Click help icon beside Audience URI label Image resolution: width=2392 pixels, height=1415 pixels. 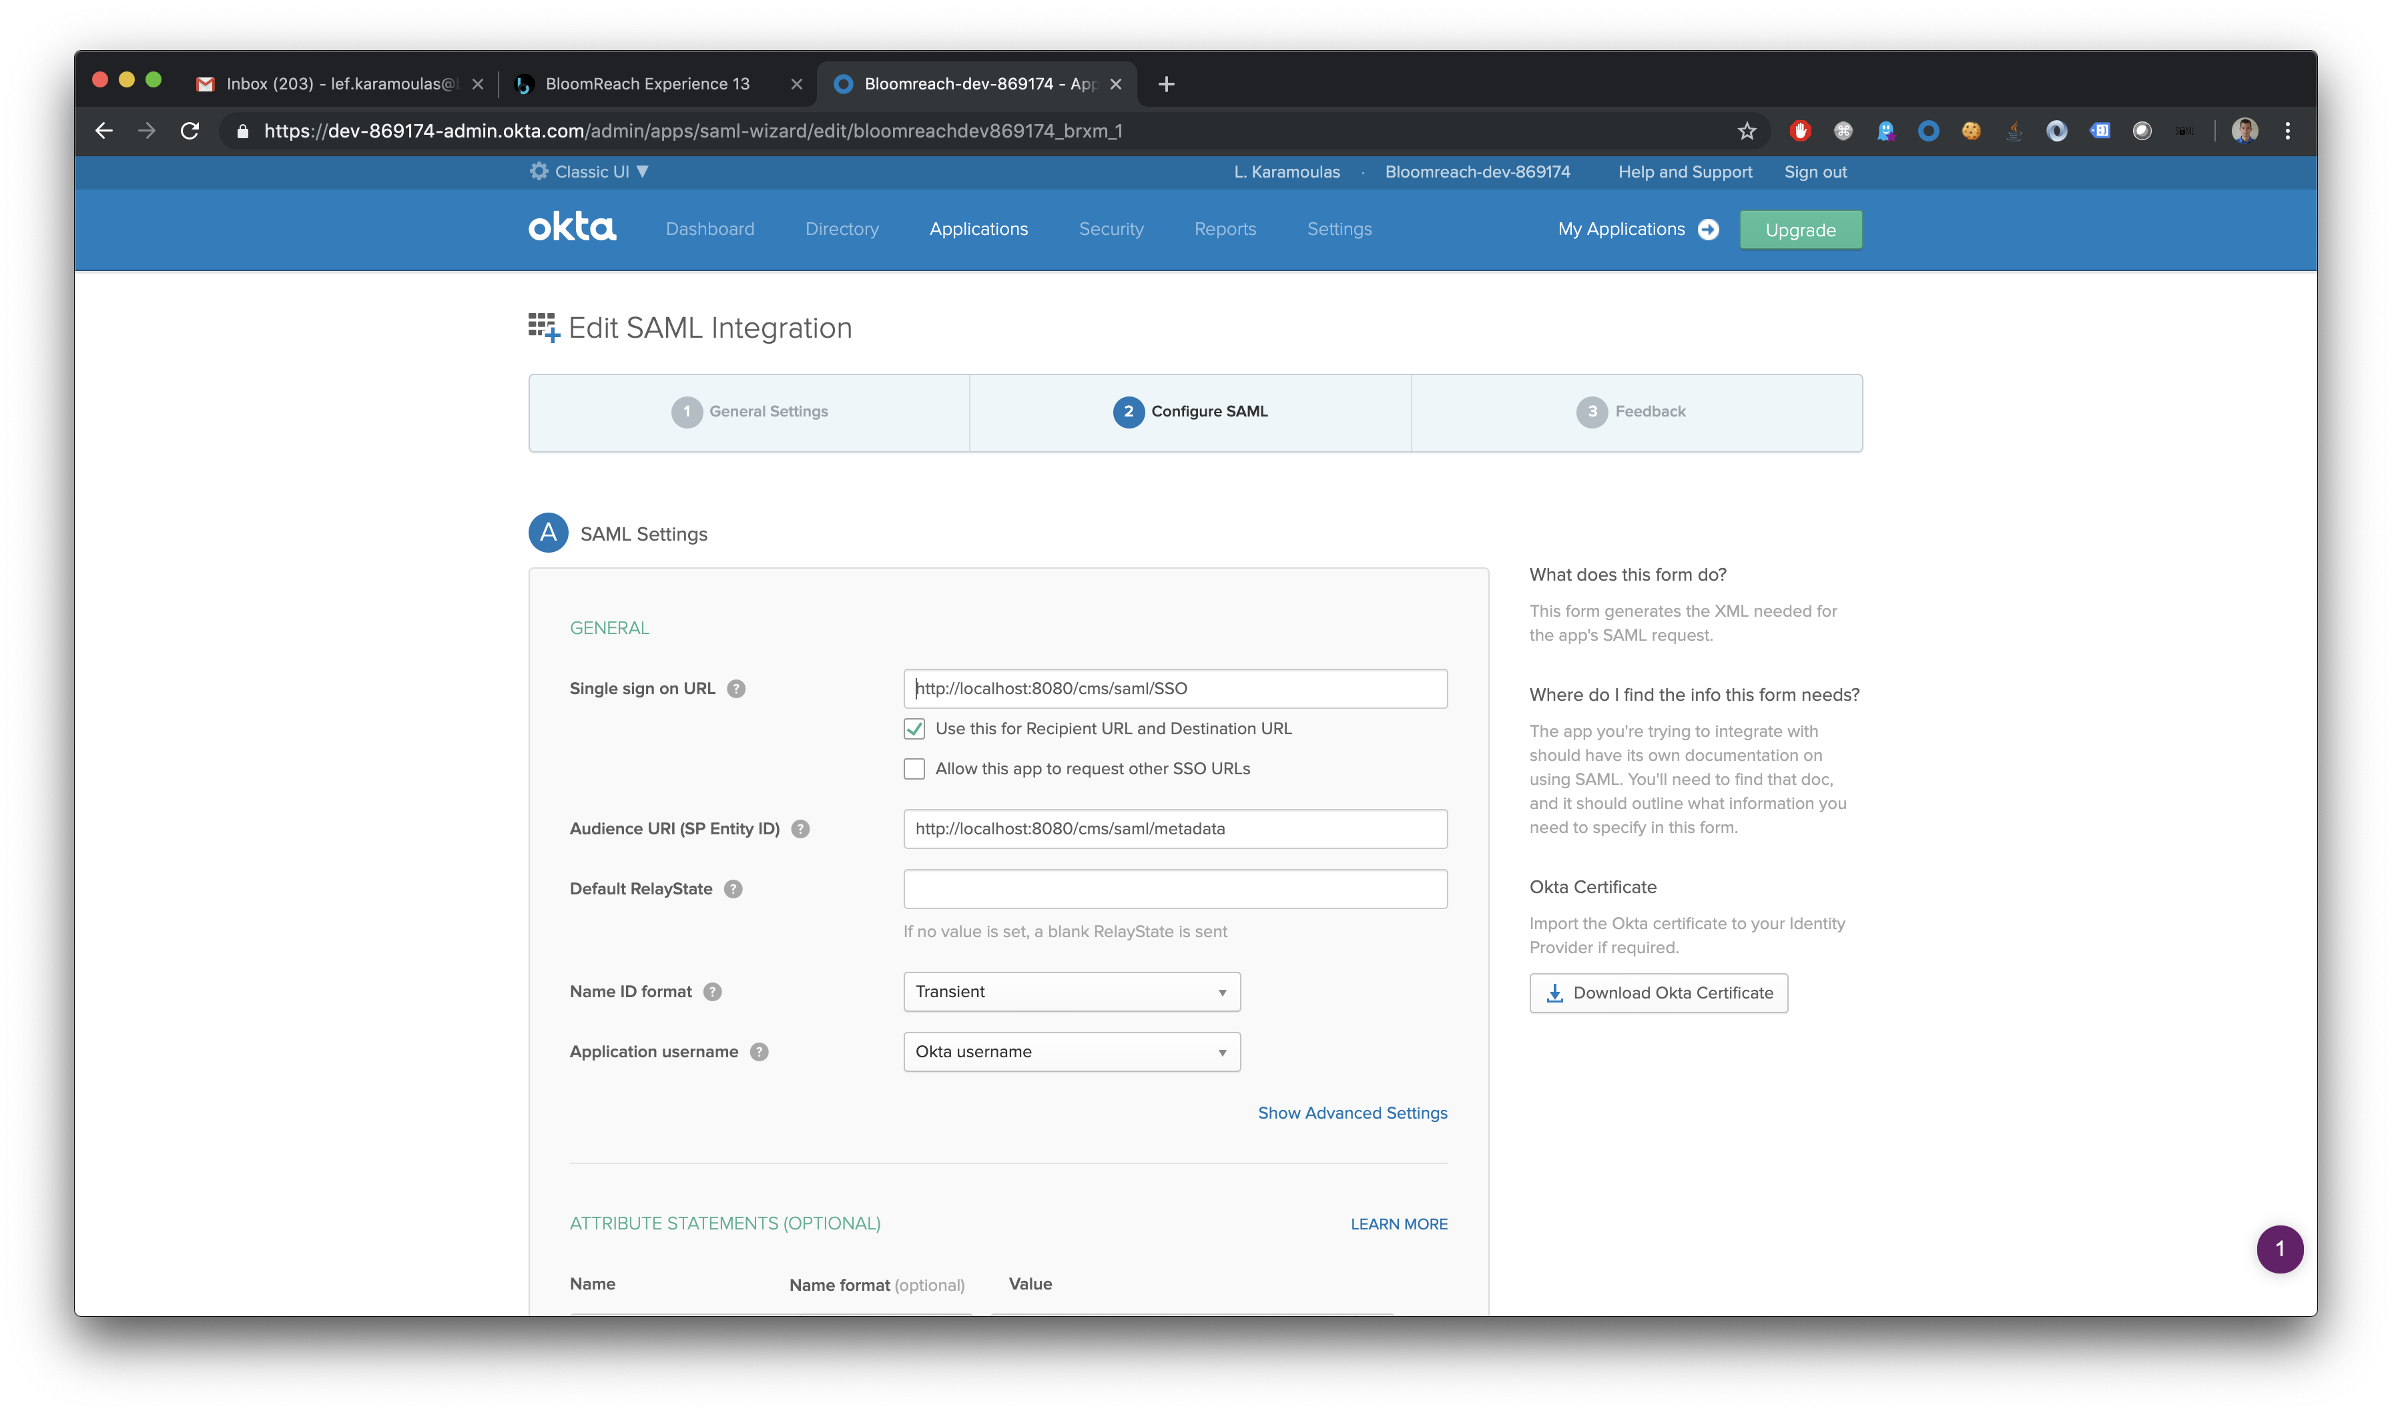click(801, 828)
